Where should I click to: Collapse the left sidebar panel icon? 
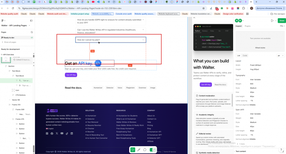[31, 21]
